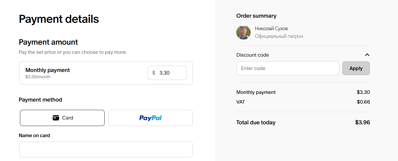Select the PayPal logo payment option

pos(151,118)
